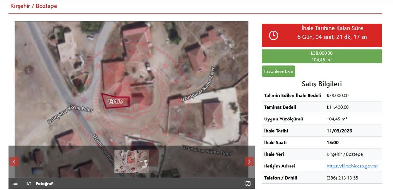Viewport: 393px width, 190px height.
Task: Click the green ₺38.000,00 price banner
Action: pos(322,56)
